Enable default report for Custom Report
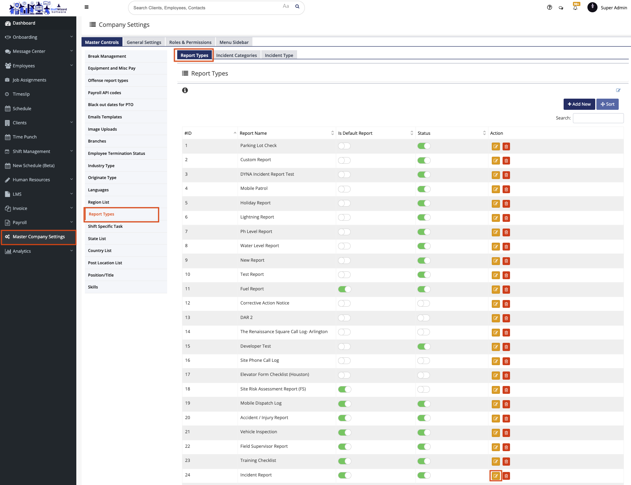The image size is (631, 485). coord(344,160)
